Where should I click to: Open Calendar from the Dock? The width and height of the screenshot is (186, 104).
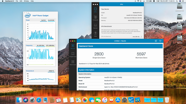click(58, 100)
